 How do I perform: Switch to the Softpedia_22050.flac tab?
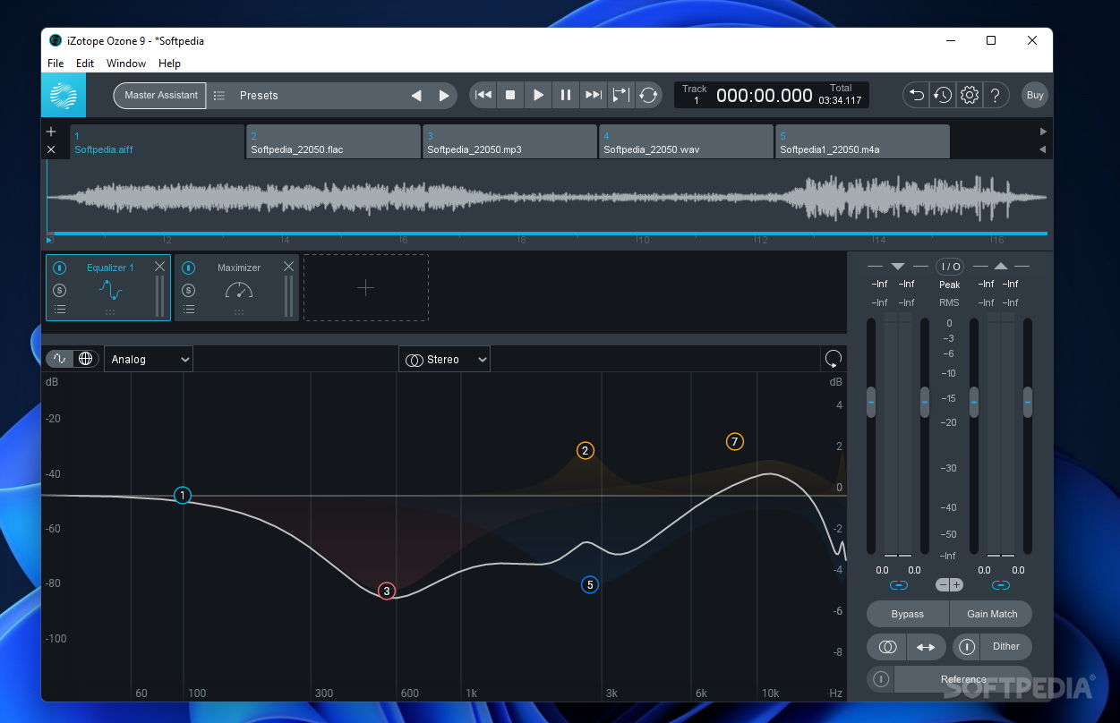[x=333, y=142]
